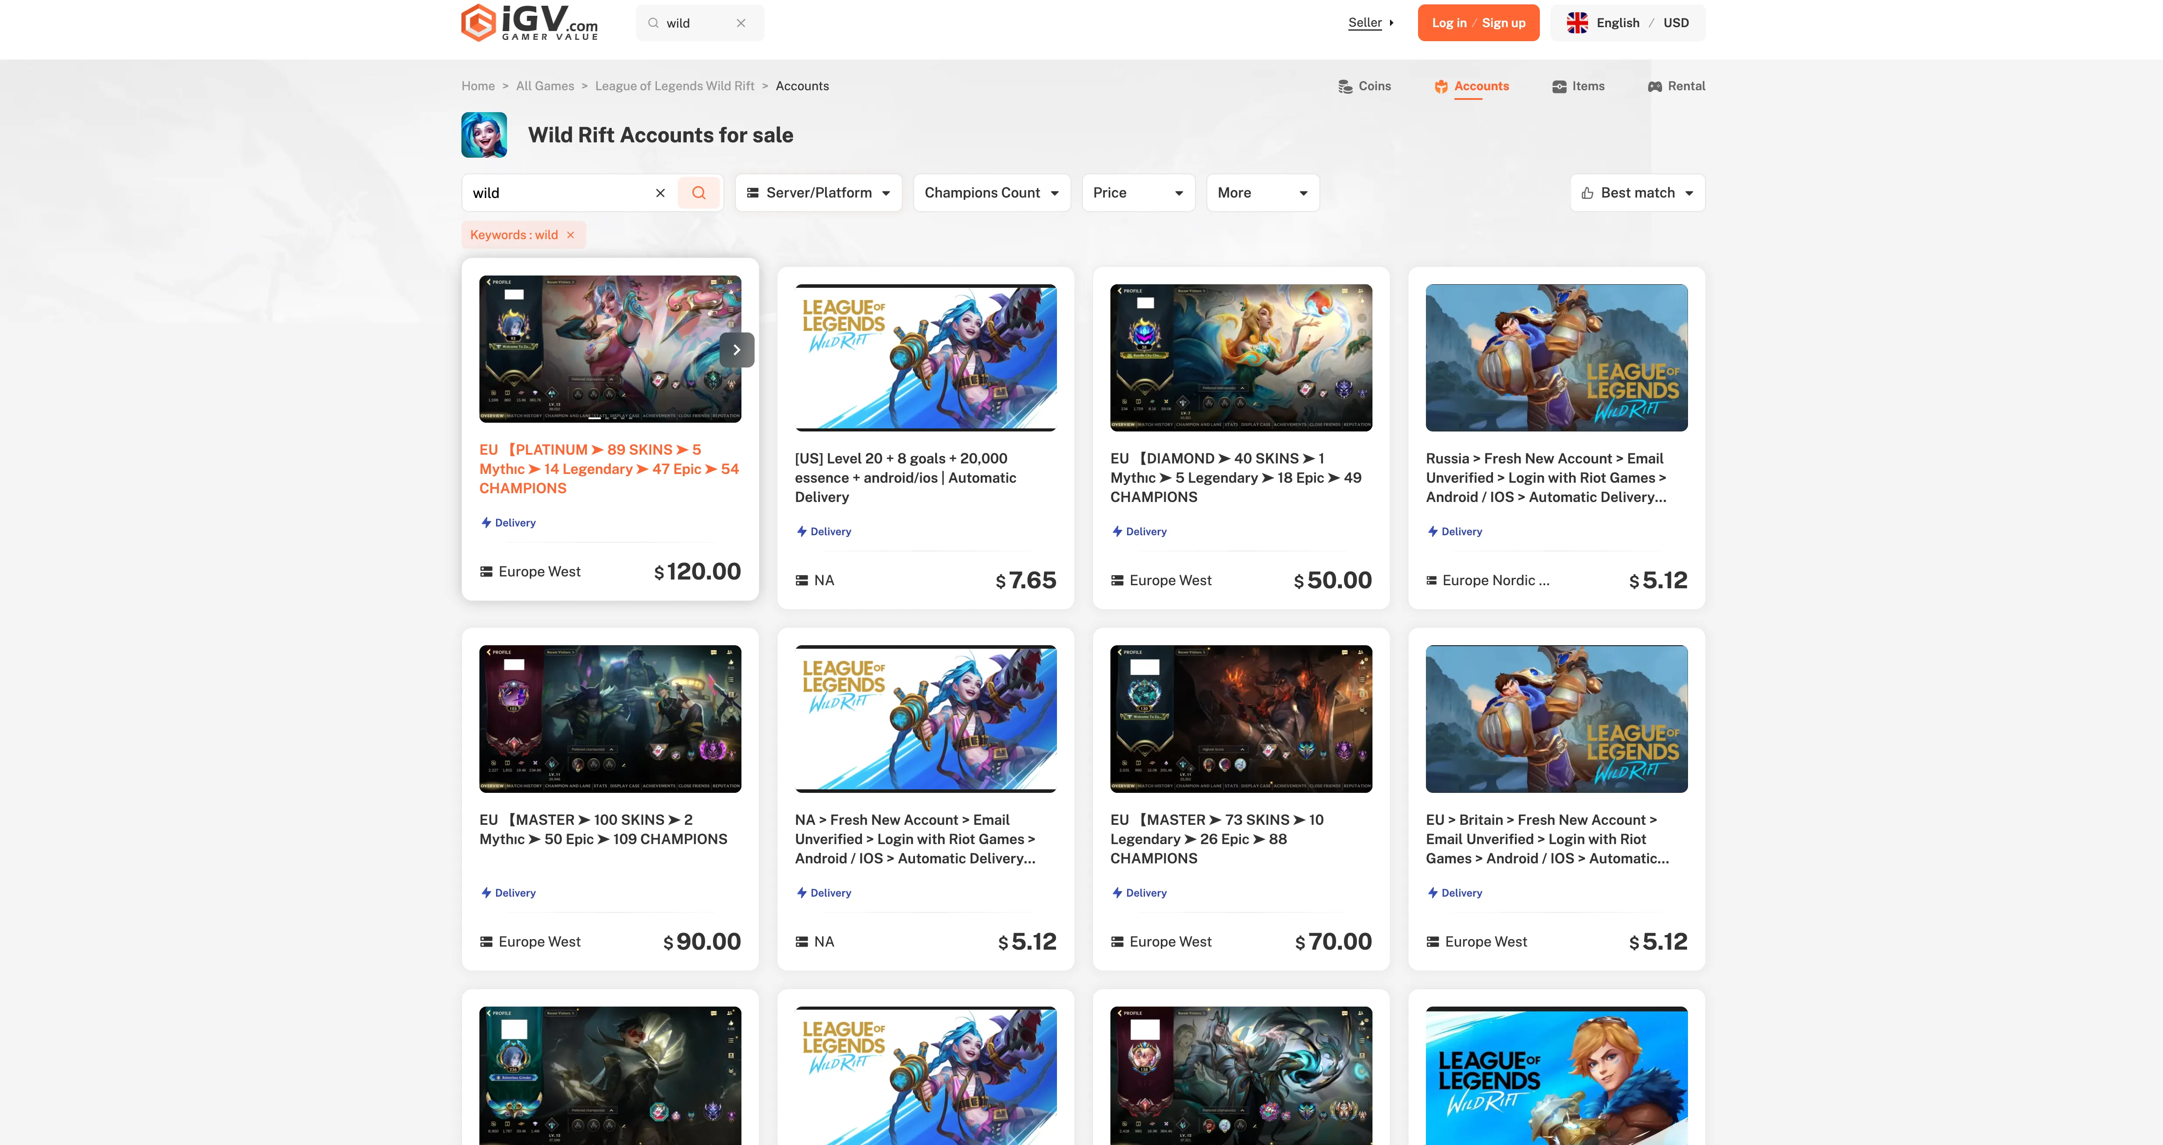This screenshot has width=2163, height=1145.
Task: Switch to the Coins tab
Action: (x=1365, y=86)
